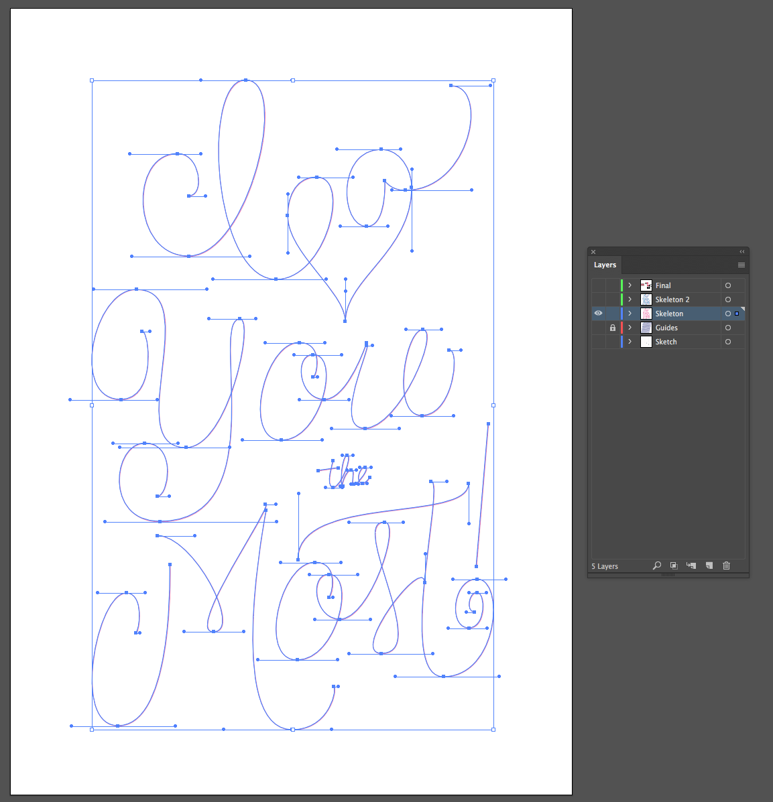Screen dimensions: 773x802
Task: Click the Skeleton layer thumbnail
Action: coord(646,314)
